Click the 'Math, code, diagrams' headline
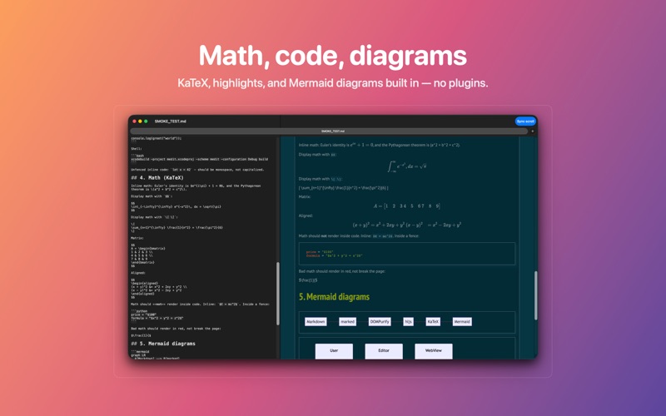 [x=332, y=56]
